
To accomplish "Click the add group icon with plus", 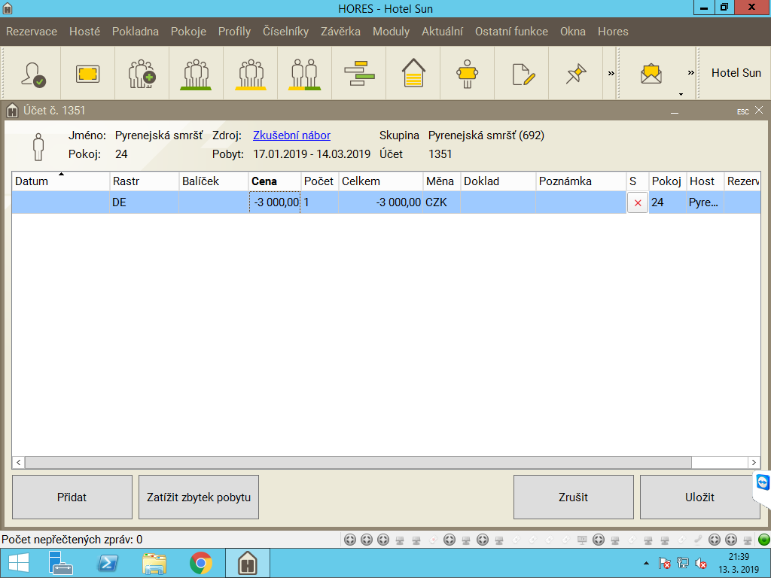I will tap(142, 73).
